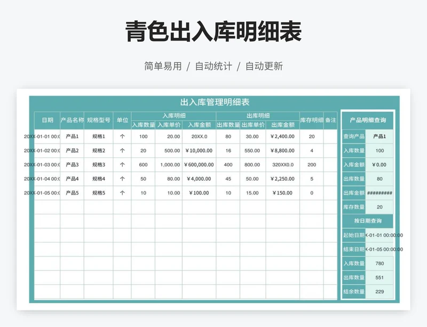Select the 查询产品 value cell showing 产品1
The width and height of the screenshot is (427, 327).
pos(379,137)
